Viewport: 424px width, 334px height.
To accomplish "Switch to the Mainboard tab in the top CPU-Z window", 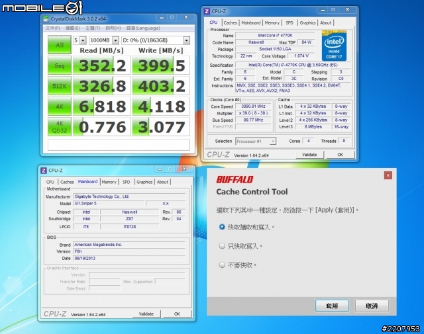I will click(x=251, y=23).
